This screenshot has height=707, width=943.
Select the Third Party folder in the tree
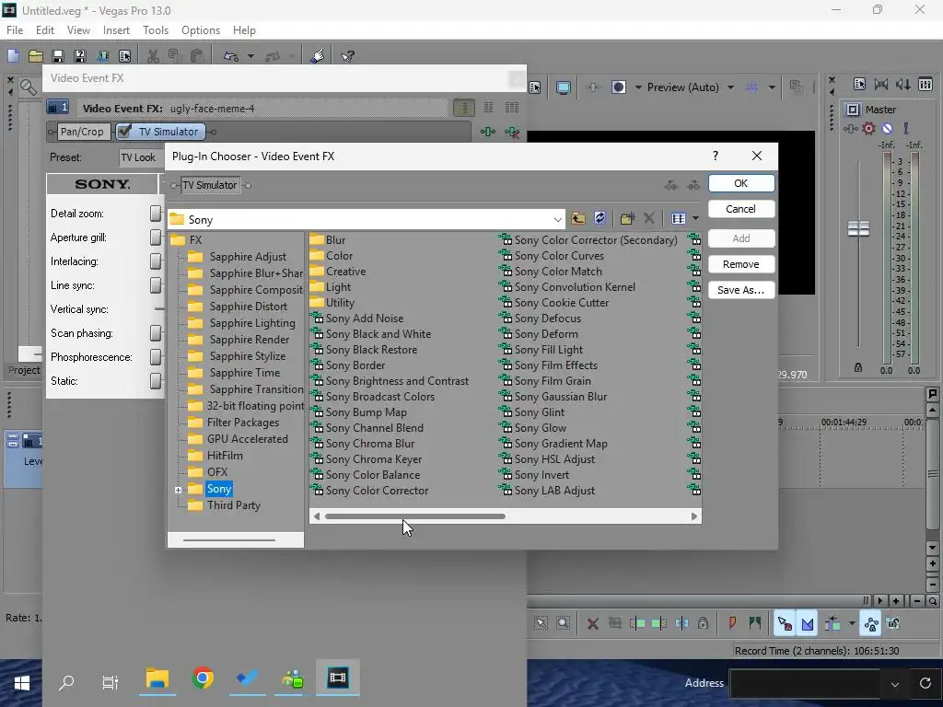233,505
